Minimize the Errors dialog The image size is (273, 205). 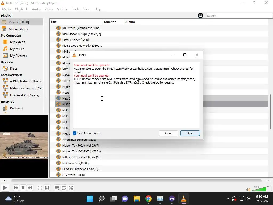pos(173,55)
